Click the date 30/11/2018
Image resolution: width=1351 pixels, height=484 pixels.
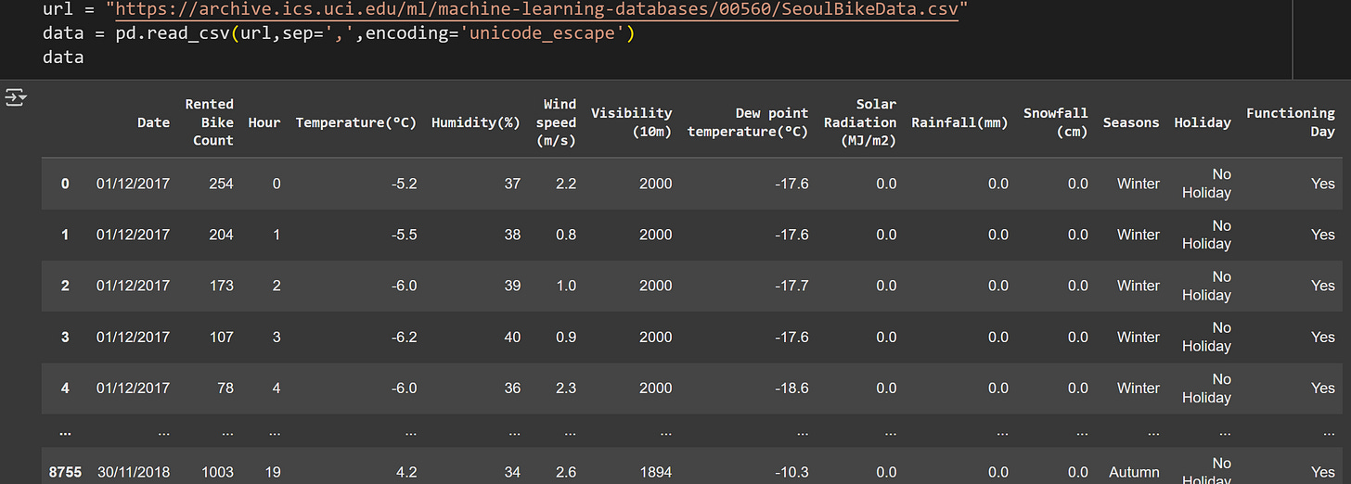(x=133, y=472)
